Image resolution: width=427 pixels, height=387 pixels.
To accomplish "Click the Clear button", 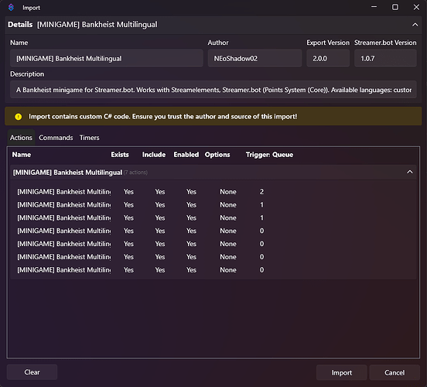I will click(32, 372).
